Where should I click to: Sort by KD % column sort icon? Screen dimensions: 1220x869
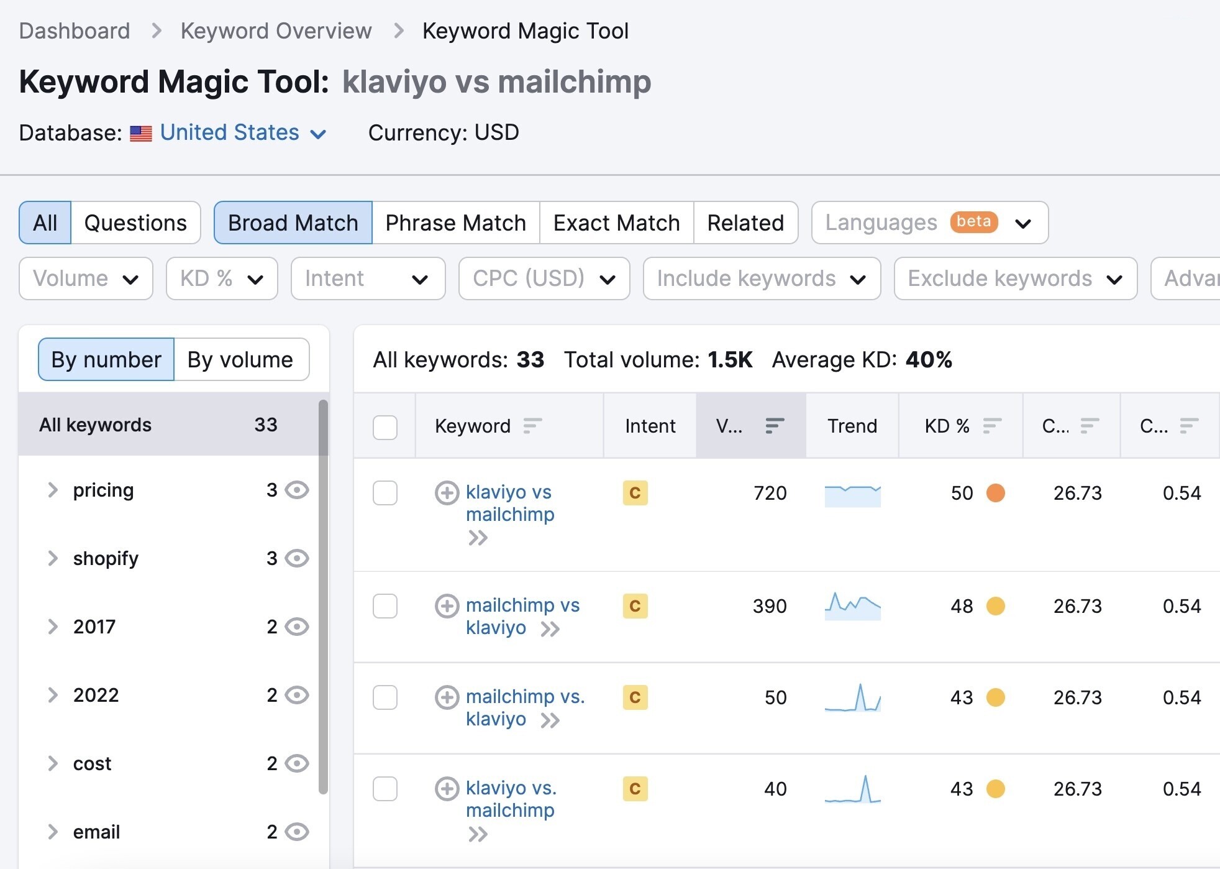click(x=992, y=426)
